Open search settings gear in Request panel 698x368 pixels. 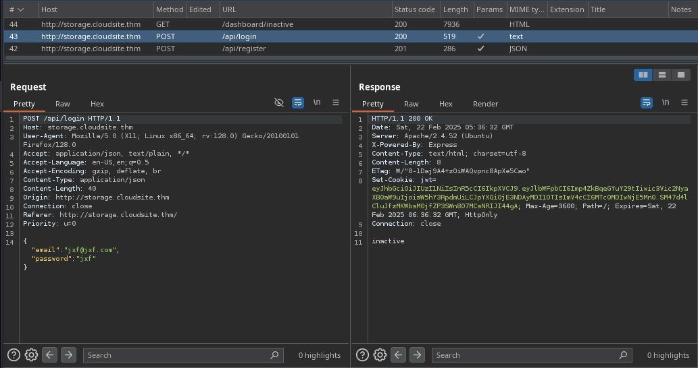(x=31, y=355)
